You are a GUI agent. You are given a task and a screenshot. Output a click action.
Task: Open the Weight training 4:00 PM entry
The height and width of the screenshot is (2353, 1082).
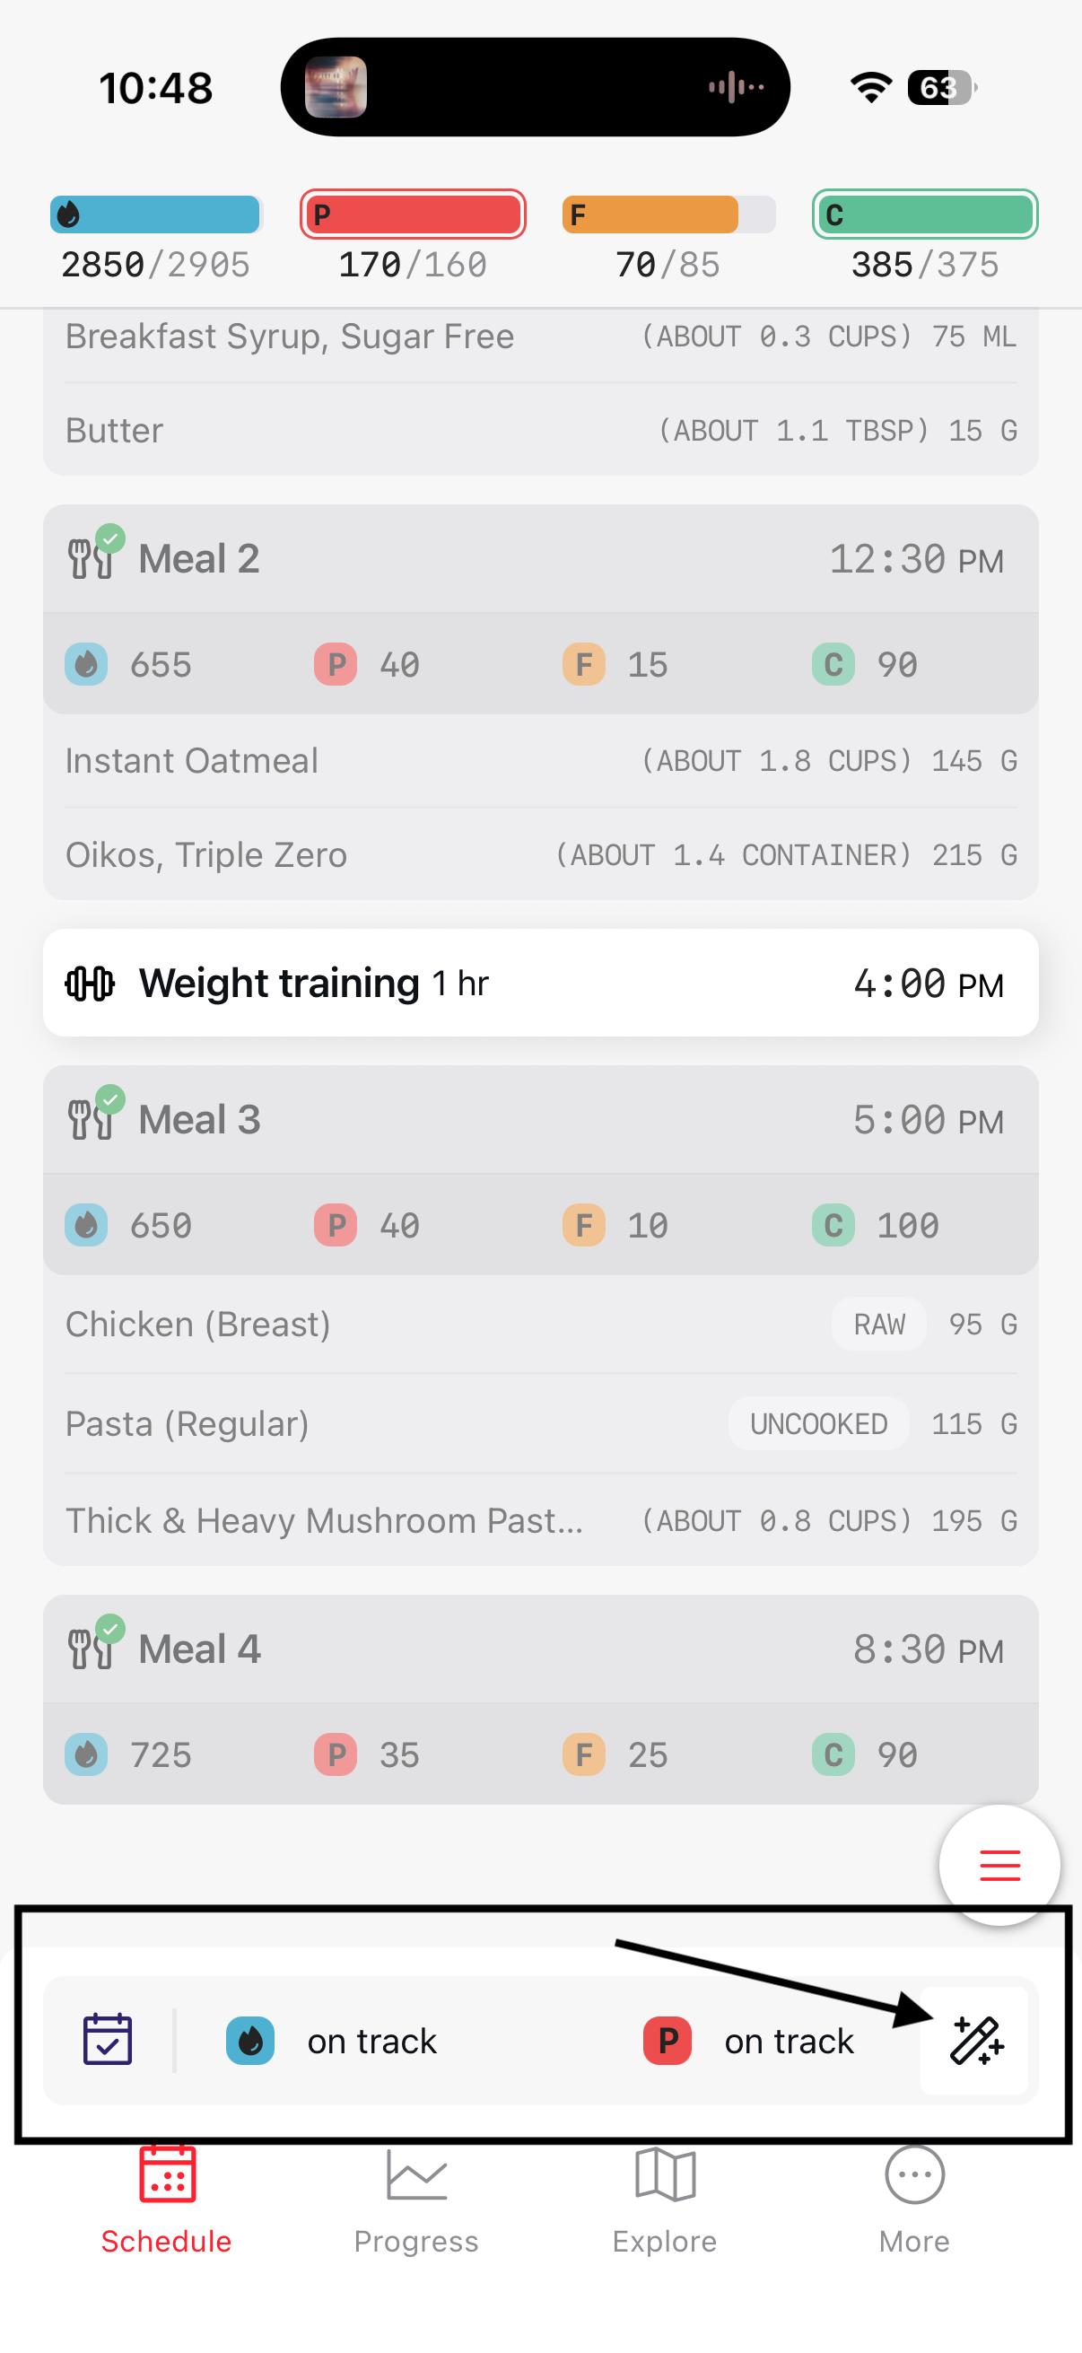539,984
